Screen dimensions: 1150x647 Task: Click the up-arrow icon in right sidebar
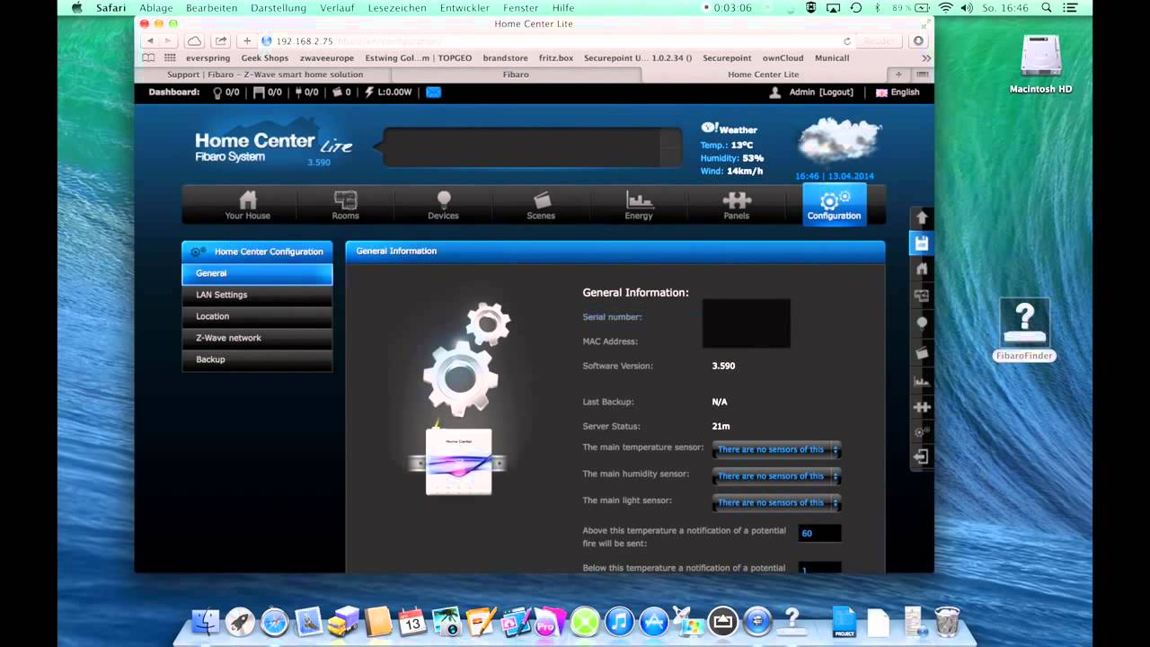[921, 218]
